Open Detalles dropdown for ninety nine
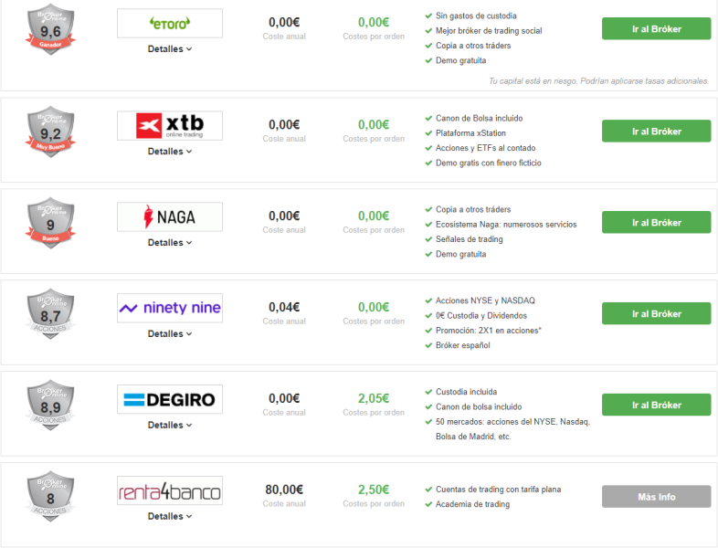 coord(169,333)
